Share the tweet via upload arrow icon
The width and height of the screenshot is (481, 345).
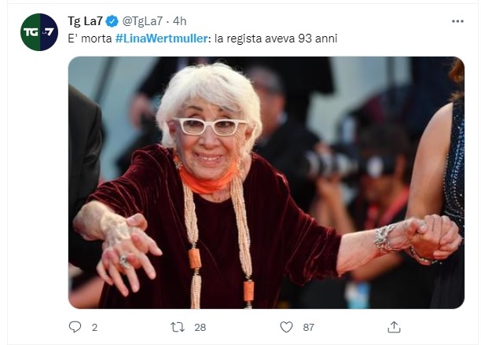pos(394,327)
